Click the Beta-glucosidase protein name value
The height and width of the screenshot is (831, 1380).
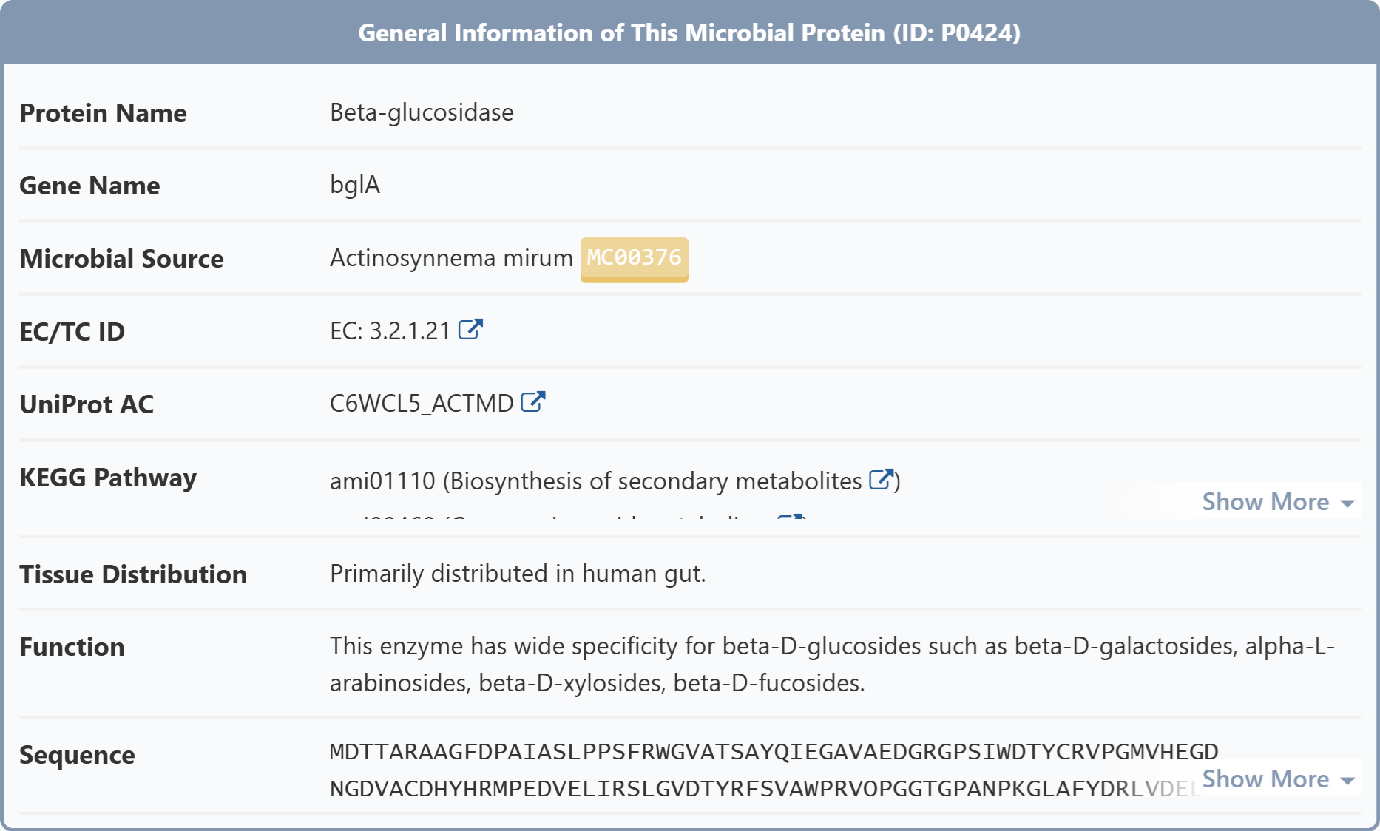(422, 112)
